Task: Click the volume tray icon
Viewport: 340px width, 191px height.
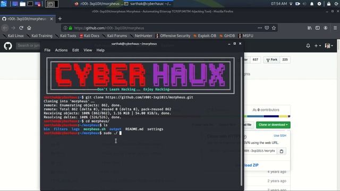Action: tap(304, 4)
